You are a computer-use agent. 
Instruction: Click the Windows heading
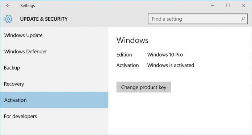tap(132, 40)
